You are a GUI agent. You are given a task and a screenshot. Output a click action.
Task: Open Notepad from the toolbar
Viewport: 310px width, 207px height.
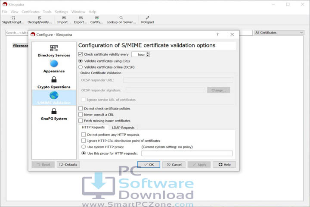tap(147, 20)
